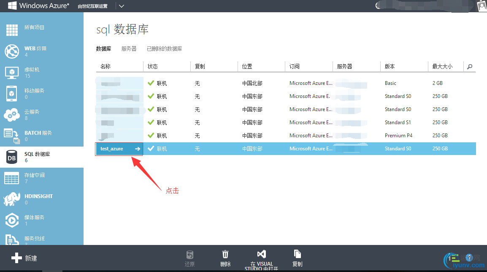The image size is (487, 272).
Task: Switch to the 服务器 tab
Action: tap(129, 49)
